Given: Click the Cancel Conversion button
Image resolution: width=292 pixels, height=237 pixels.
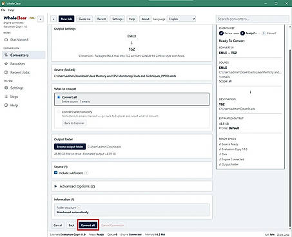Looking at the screenshot, I should 113,225.
